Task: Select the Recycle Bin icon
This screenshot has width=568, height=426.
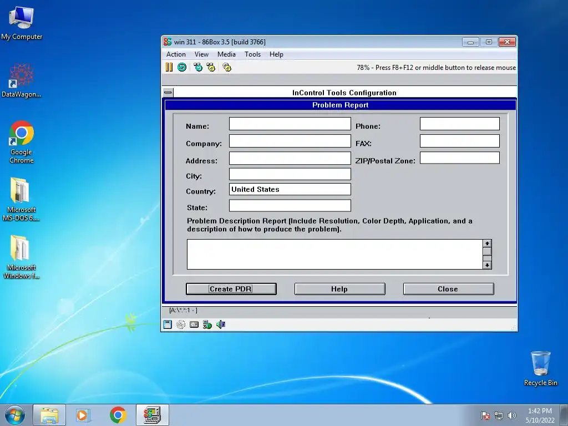Action: pos(540,368)
